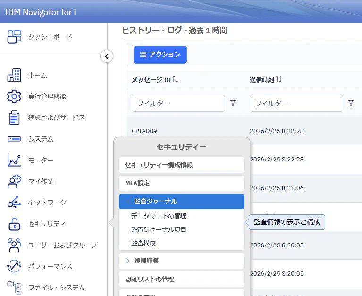The image size is (362, 296).
Task: Select MFA設定 in the security menu
Action: [182, 183]
